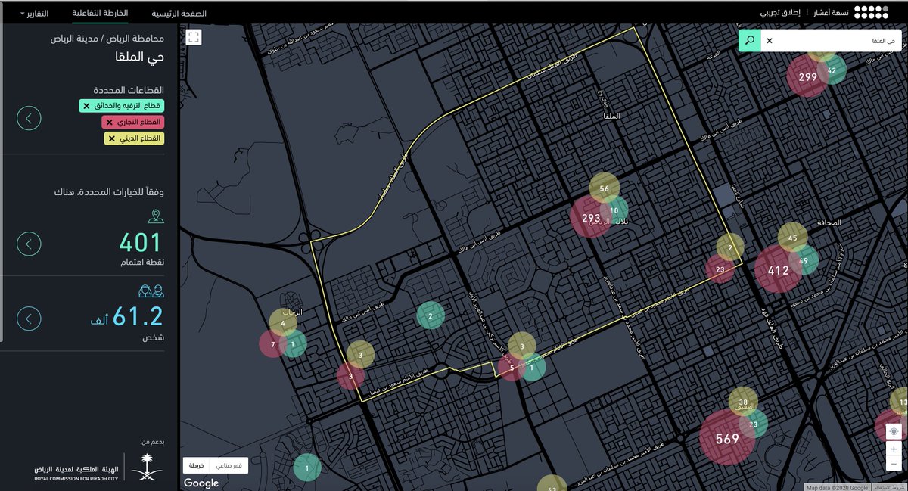Select the green 10 parks cluster
The image size is (908, 491).
(x=614, y=210)
